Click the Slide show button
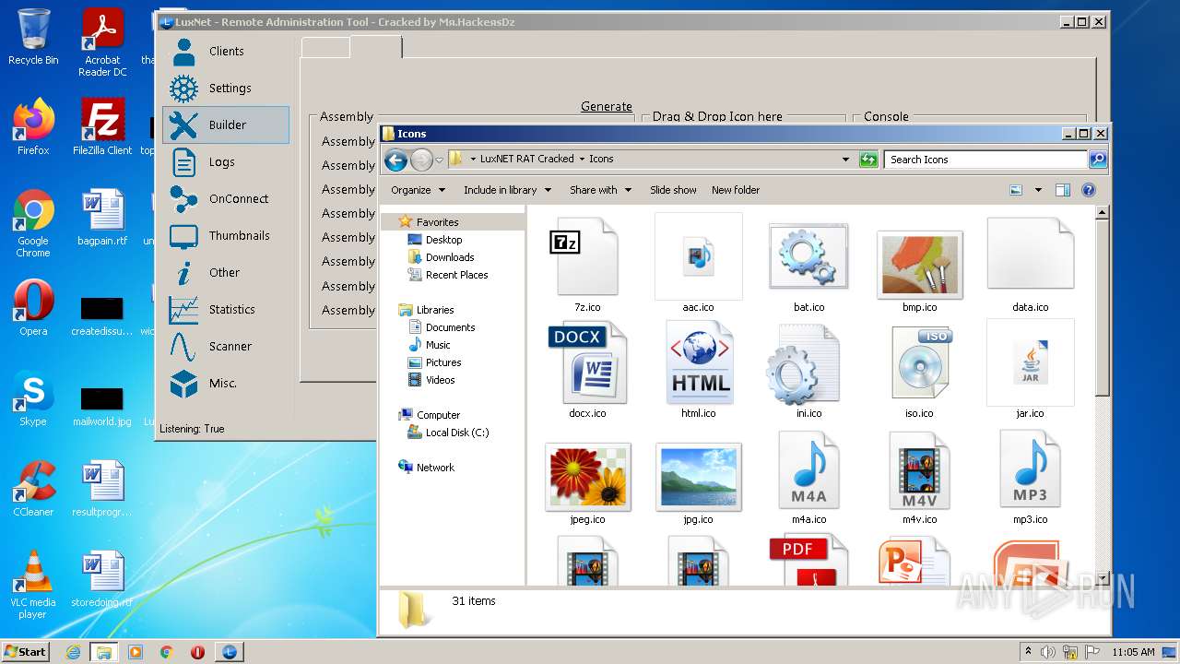 (673, 190)
